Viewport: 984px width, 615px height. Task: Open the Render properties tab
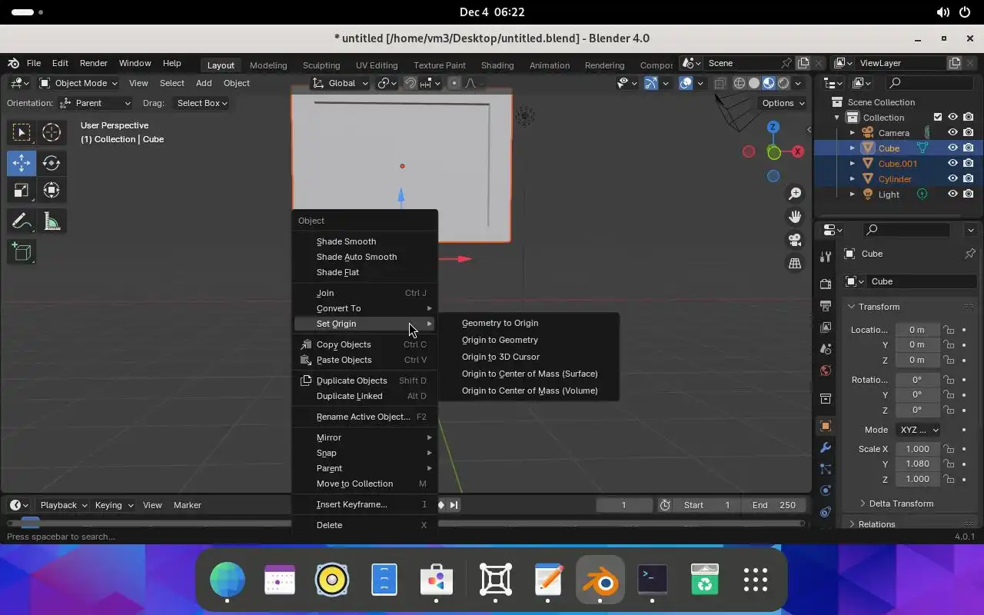coord(826,284)
